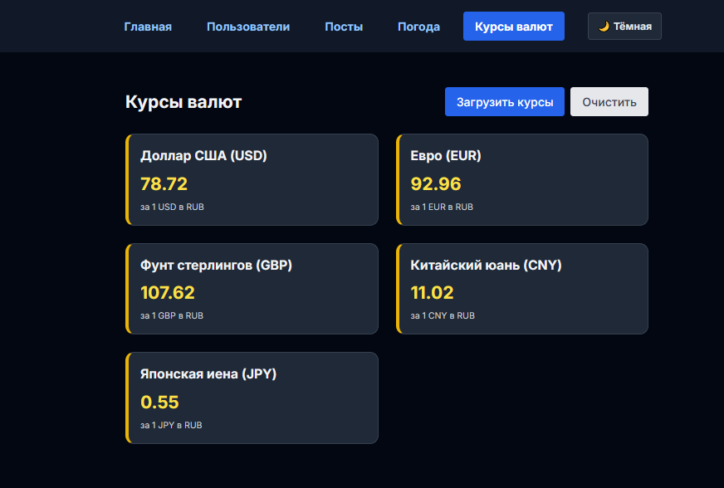This screenshot has height=488, width=724.
Task: Click the Курсы валют page heading
Action: [183, 101]
